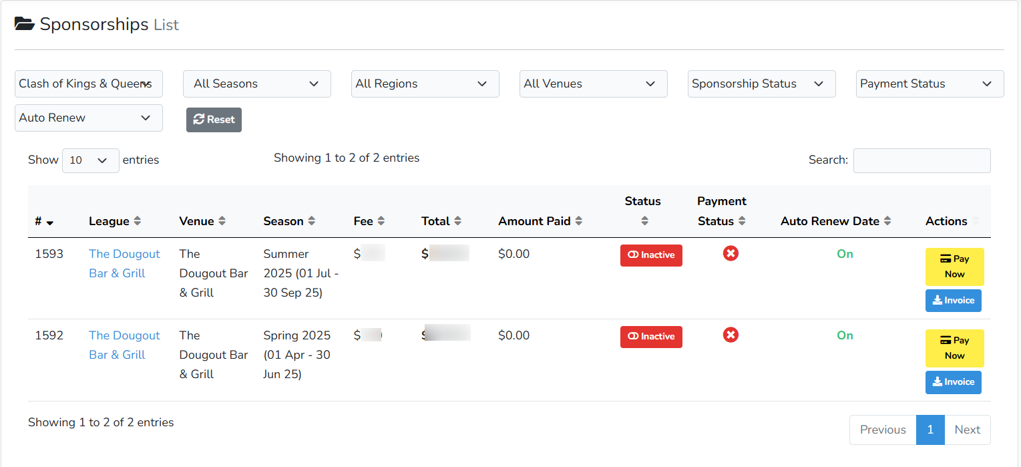Toggle Inactive status for sponsorship 1593
The height and width of the screenshot is (467, 1021).
click(651, 255)
